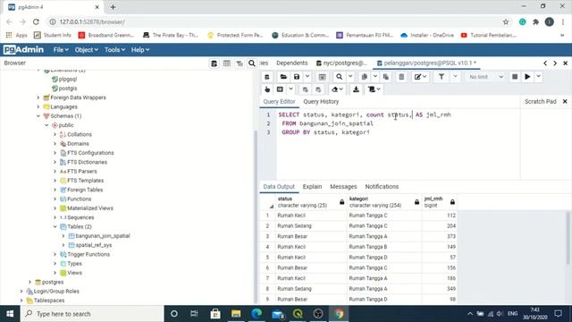
Task: Open the Clear eraser dropdown
Action: point(337,89)
